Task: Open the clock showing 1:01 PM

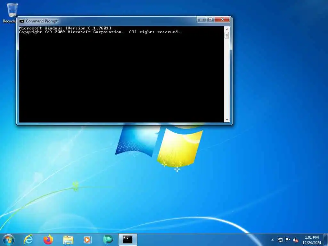Action: [x=312, y=240]
